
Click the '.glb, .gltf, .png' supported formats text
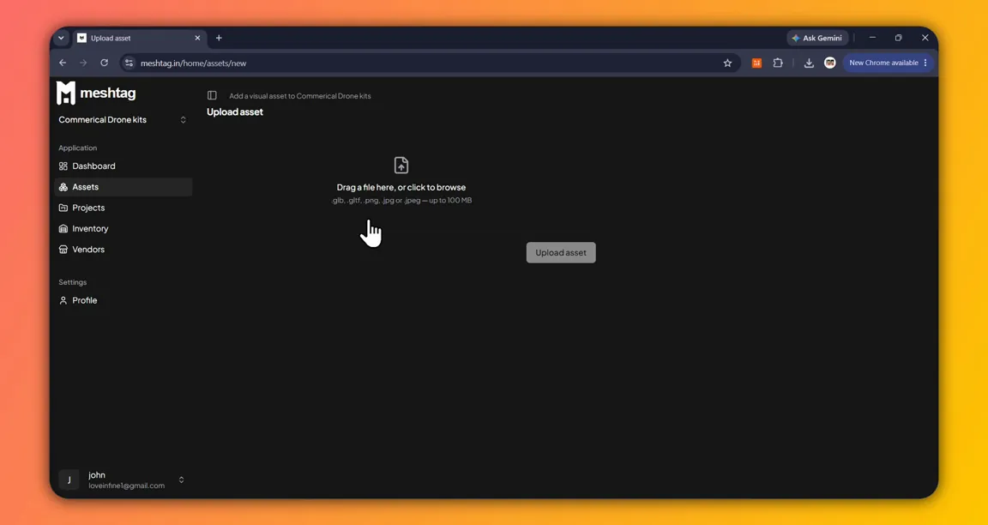tap(401, 201)
